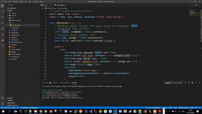Open package.json in the file tree
The image size is (202, 114).
pyautogui.click(x=15, y=57)
